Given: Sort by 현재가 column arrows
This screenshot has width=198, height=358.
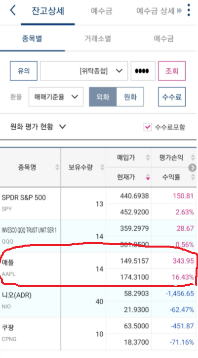Looking at the screenshot, I should 148,177.
